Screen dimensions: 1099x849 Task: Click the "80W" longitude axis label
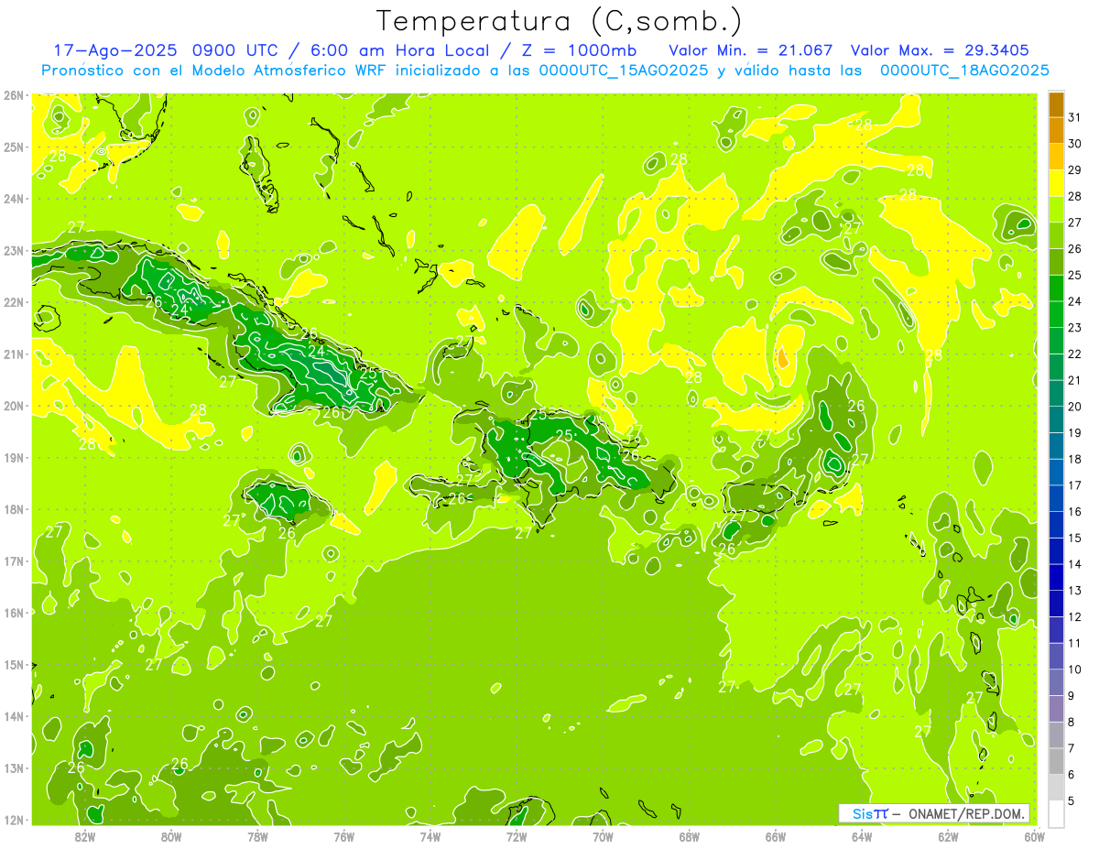[x=171, y=836]
